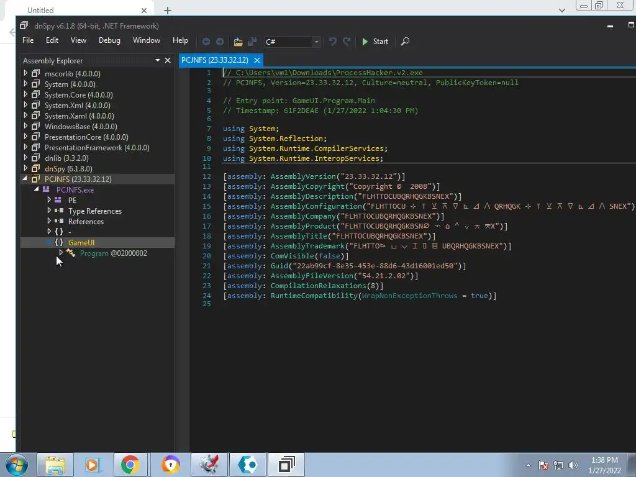Expand the mscorlib assembly node
Screen dimensions: 636x477
pyautogui.click(x=25, y=73)
